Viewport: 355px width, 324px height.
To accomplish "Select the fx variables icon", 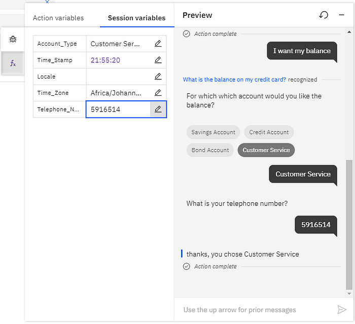I will [13, 64].
